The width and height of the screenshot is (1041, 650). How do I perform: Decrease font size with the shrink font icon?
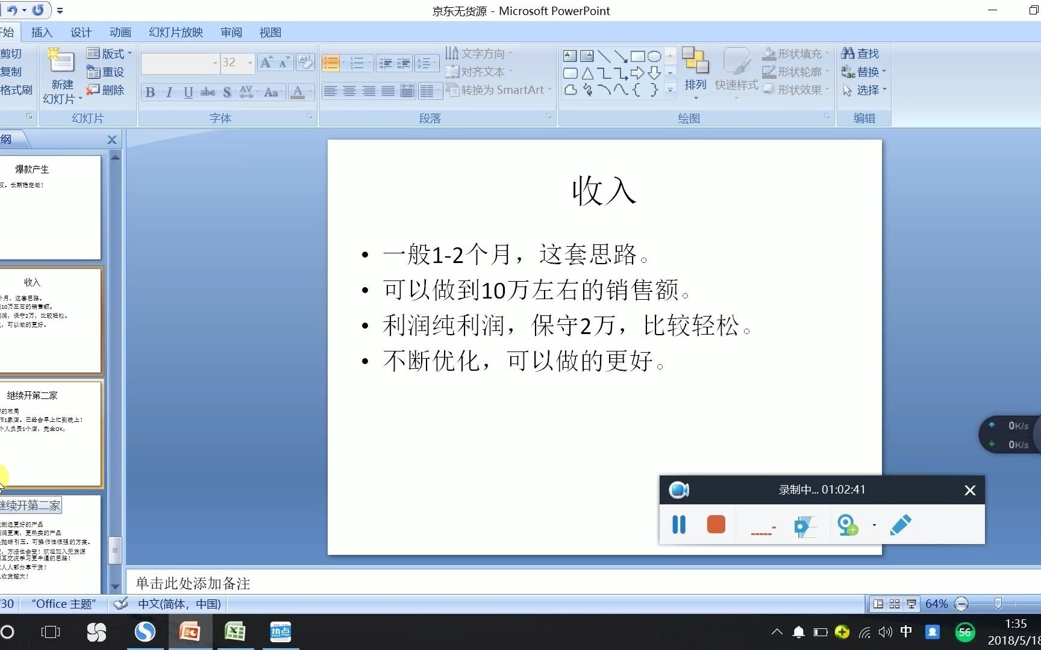284,62
